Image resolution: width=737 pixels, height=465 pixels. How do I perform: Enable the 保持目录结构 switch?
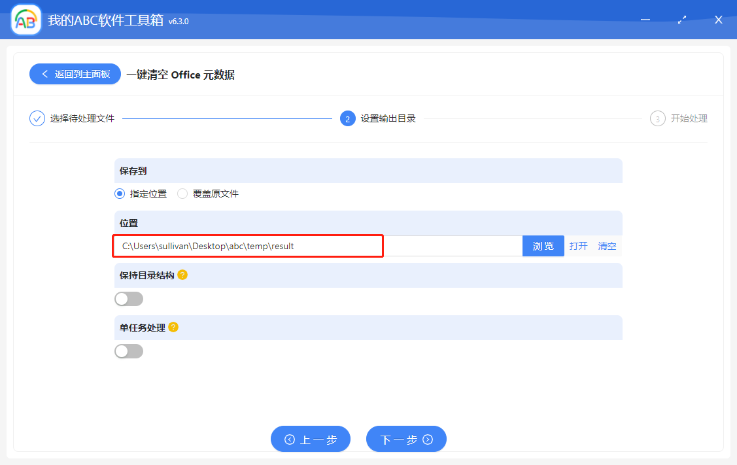click(129, 298)
